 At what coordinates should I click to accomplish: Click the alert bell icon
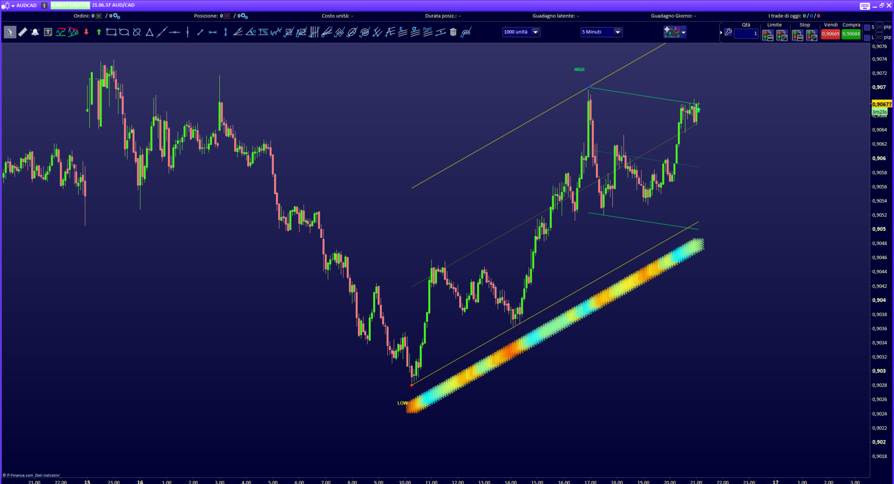point(35,32)
